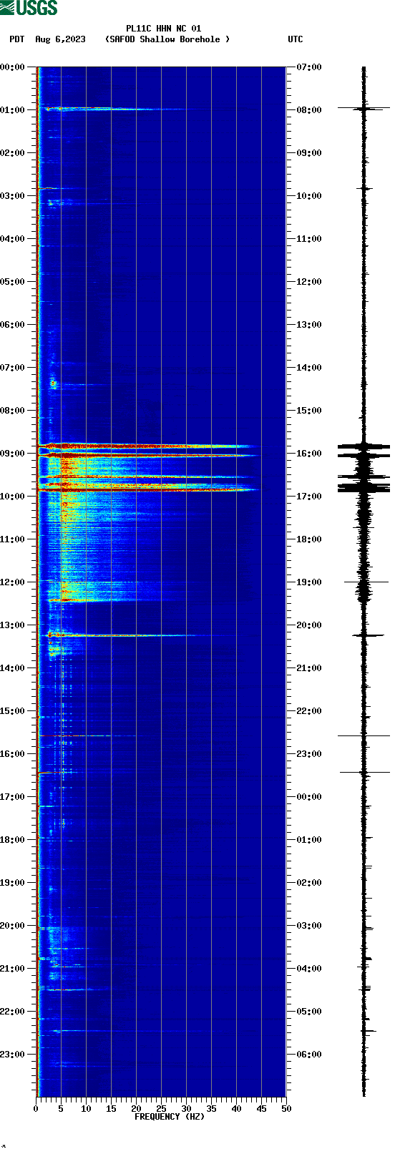Click the 00:00 UTC axis label

click(x=309, y=797)
